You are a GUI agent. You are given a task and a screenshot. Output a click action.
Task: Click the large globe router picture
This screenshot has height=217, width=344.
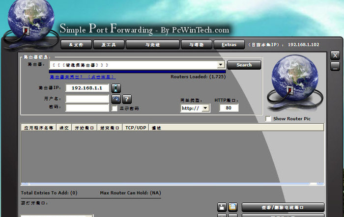pyautogui.click(x=295, y=82)
